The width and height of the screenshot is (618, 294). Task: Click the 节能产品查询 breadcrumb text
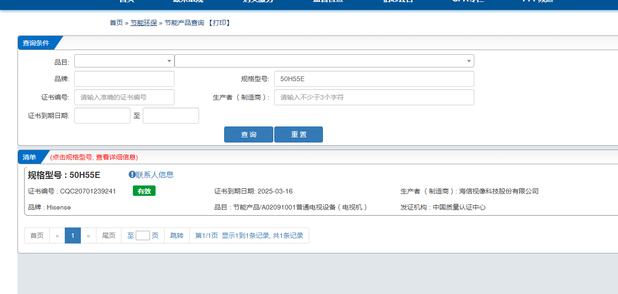[x=184, y=23]
